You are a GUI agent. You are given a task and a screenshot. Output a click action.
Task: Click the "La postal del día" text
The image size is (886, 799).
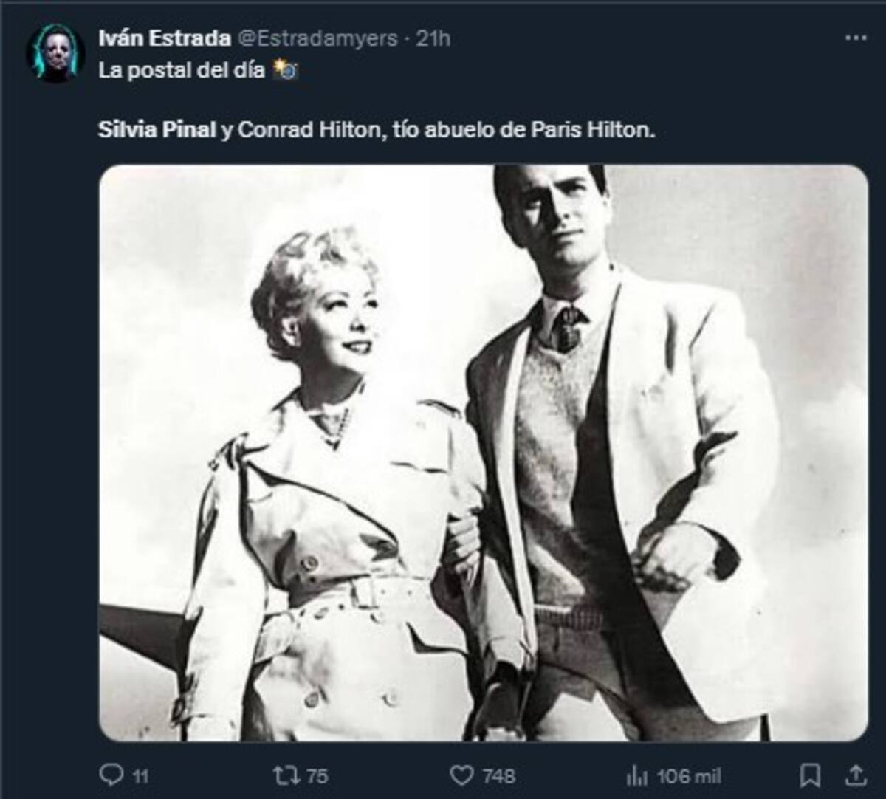pos(182,72)
